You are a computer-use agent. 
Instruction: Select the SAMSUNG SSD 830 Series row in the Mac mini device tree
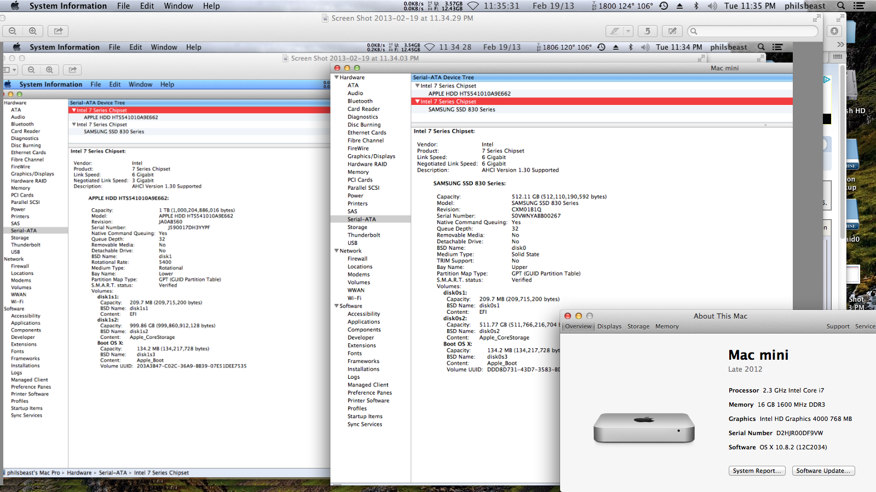coord(602,109)
